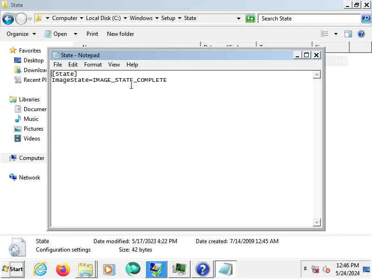Select State breadcrumb in address bar

point(190,18)
